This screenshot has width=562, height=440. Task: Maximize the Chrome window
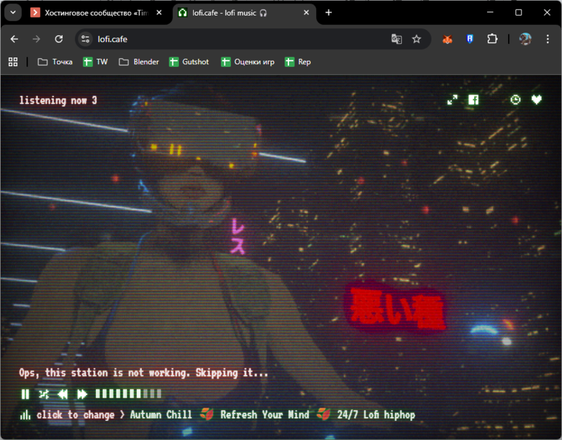[519, 13]
